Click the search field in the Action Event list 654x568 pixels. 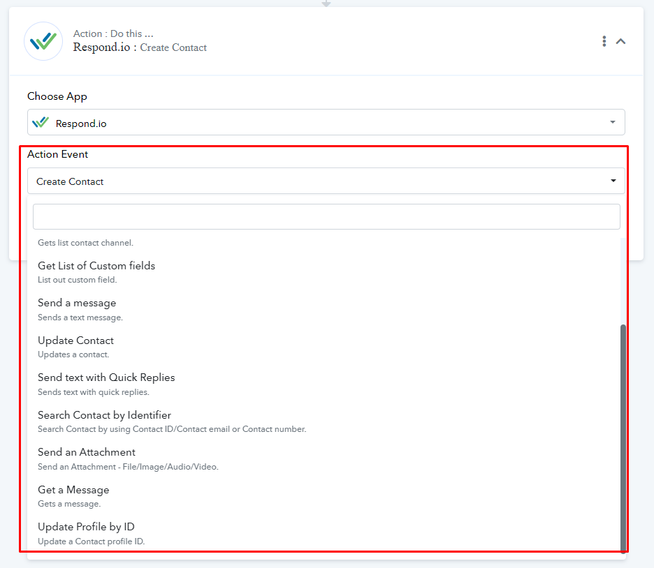[x=326, y=216]
